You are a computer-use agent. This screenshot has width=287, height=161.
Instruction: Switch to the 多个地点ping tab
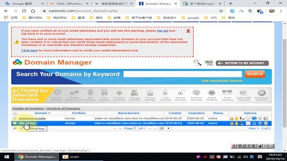click(x=203, y=4)
